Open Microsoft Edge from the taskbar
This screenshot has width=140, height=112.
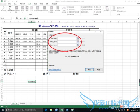click(x=46, y=110)
